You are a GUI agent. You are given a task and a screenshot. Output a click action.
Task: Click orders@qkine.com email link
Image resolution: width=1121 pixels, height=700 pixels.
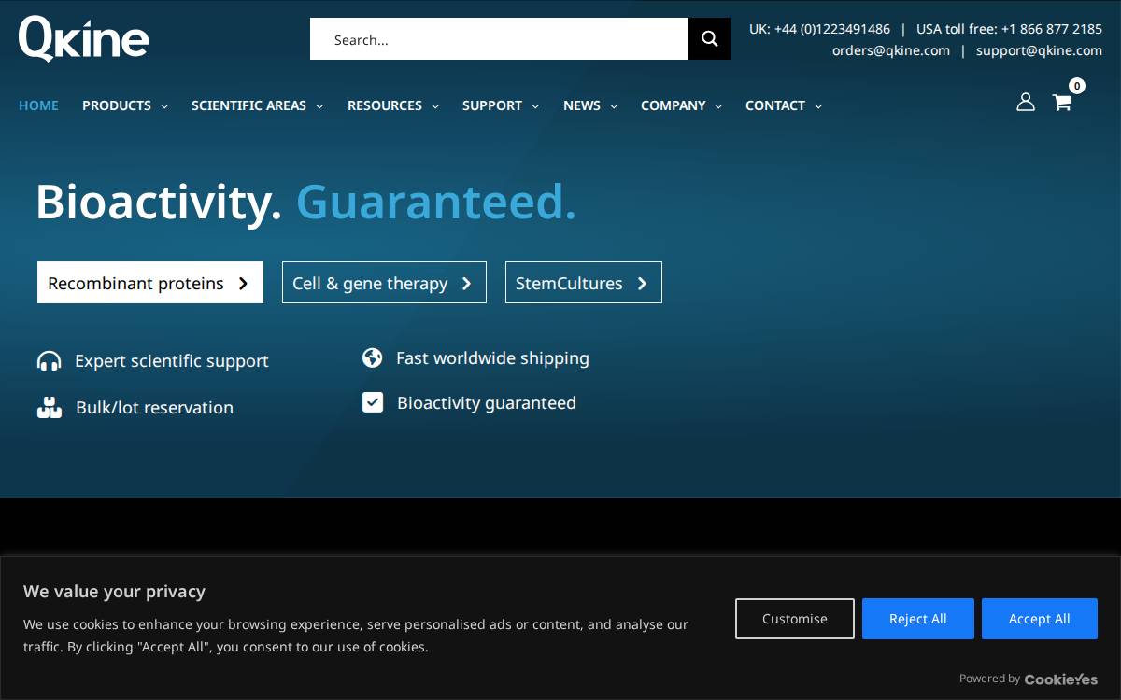(x=891, y=50)
